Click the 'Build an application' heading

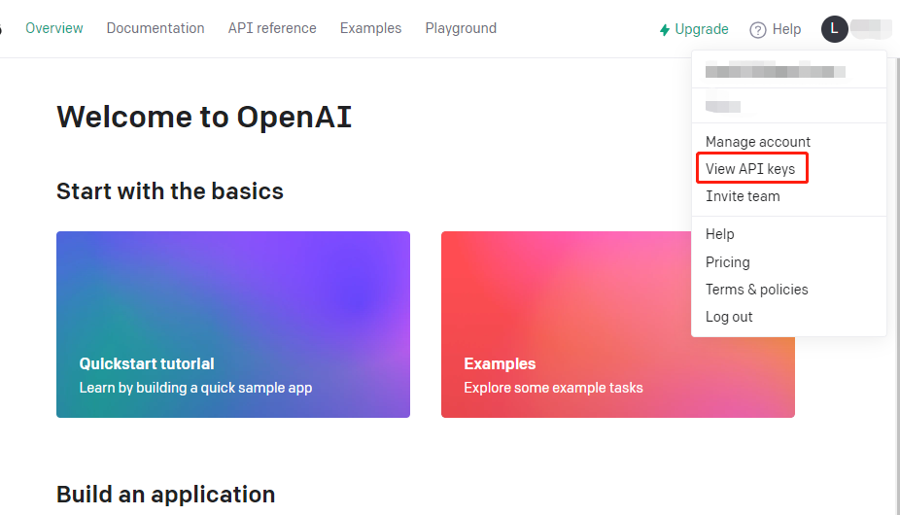click(x=166, y=495)
